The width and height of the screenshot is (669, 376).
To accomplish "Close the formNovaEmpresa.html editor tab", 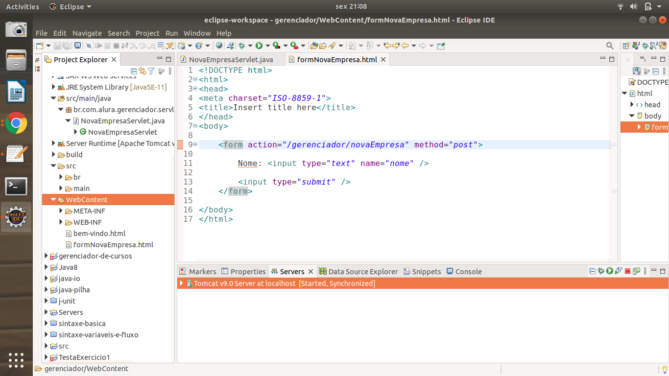I will [x=383, y=59].
